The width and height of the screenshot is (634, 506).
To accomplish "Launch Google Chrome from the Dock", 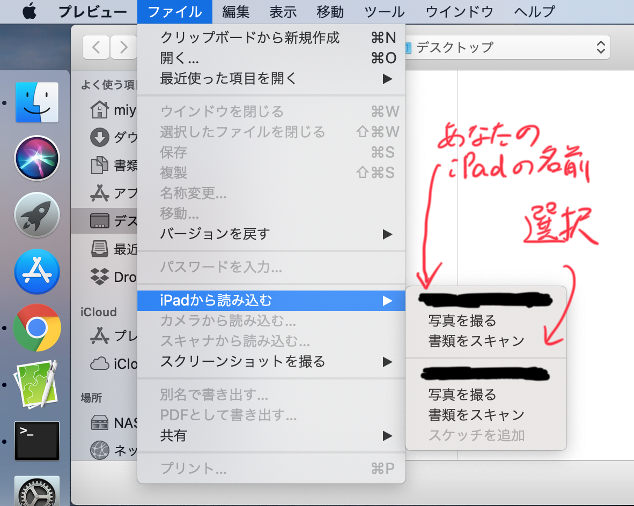I will [x=37, y=328].
